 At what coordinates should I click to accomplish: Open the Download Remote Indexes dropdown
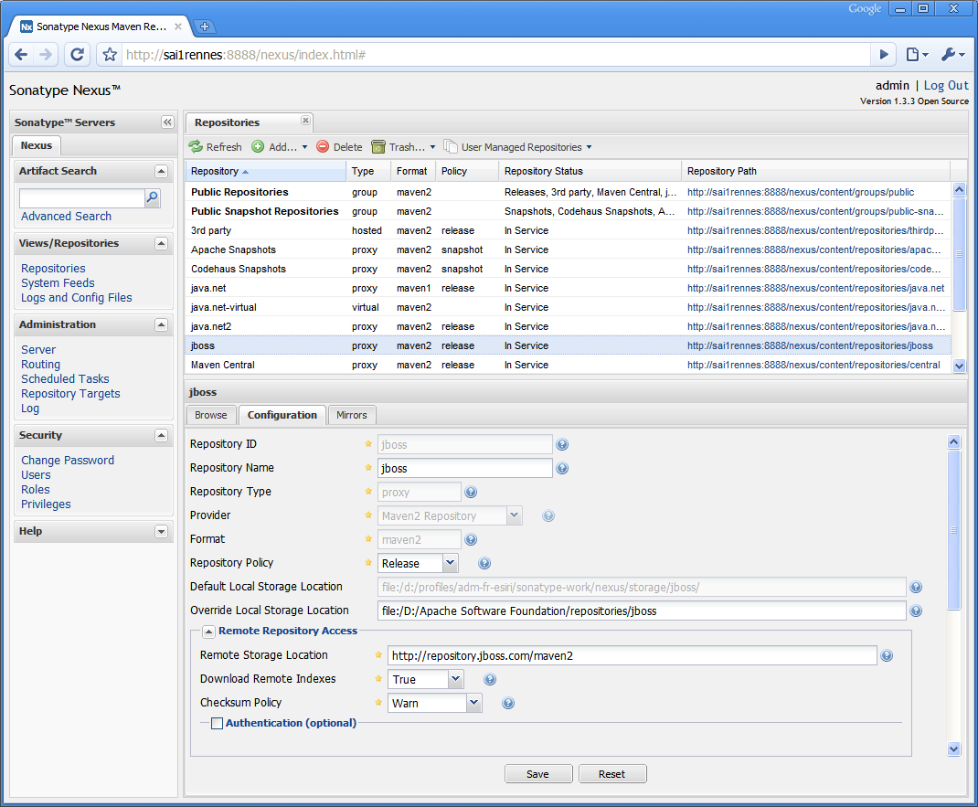click(x=455, y=680)
